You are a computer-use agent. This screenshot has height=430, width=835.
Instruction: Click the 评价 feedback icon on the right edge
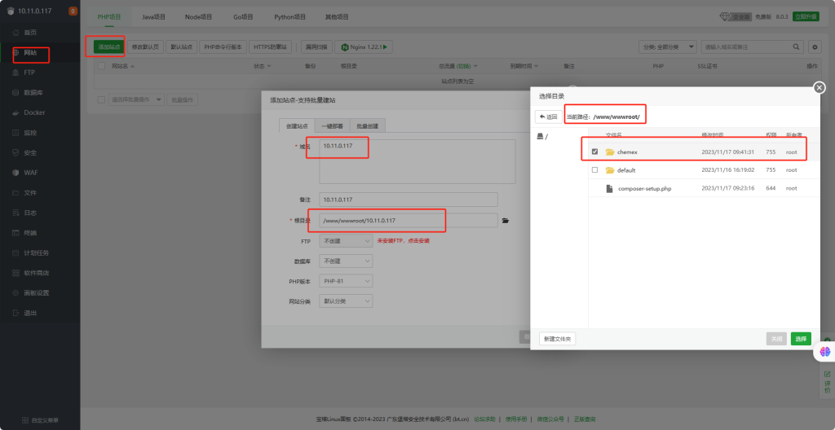pyautogui.click(x=827, y=374)
